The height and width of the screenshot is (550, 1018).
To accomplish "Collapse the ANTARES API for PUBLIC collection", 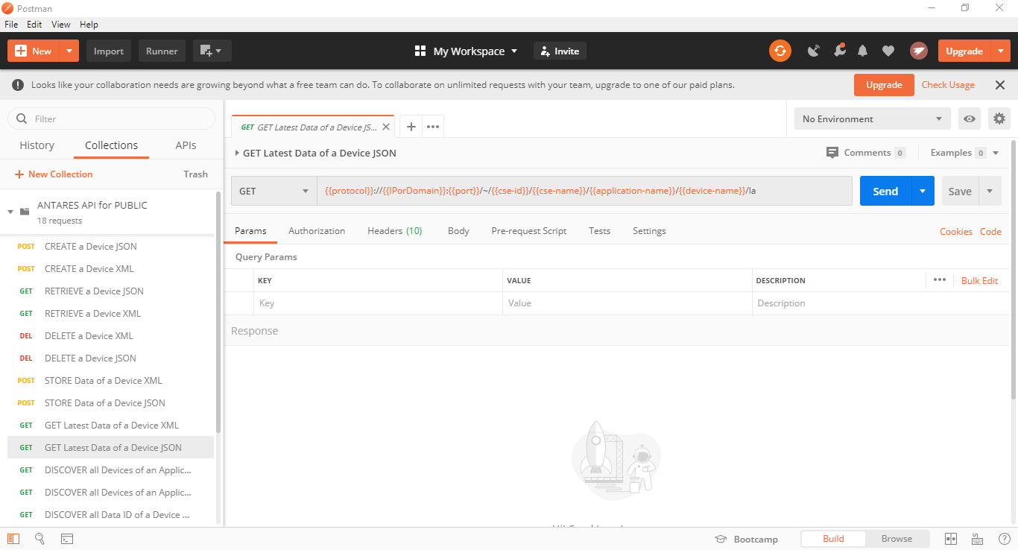I will (10, 212).
